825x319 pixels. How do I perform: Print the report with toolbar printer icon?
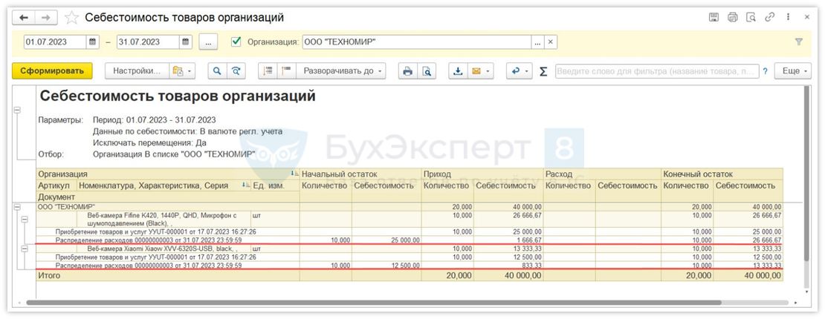407,71
